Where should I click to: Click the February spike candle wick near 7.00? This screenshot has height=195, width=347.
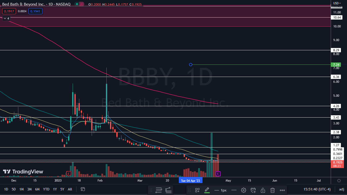click(106, 76)
